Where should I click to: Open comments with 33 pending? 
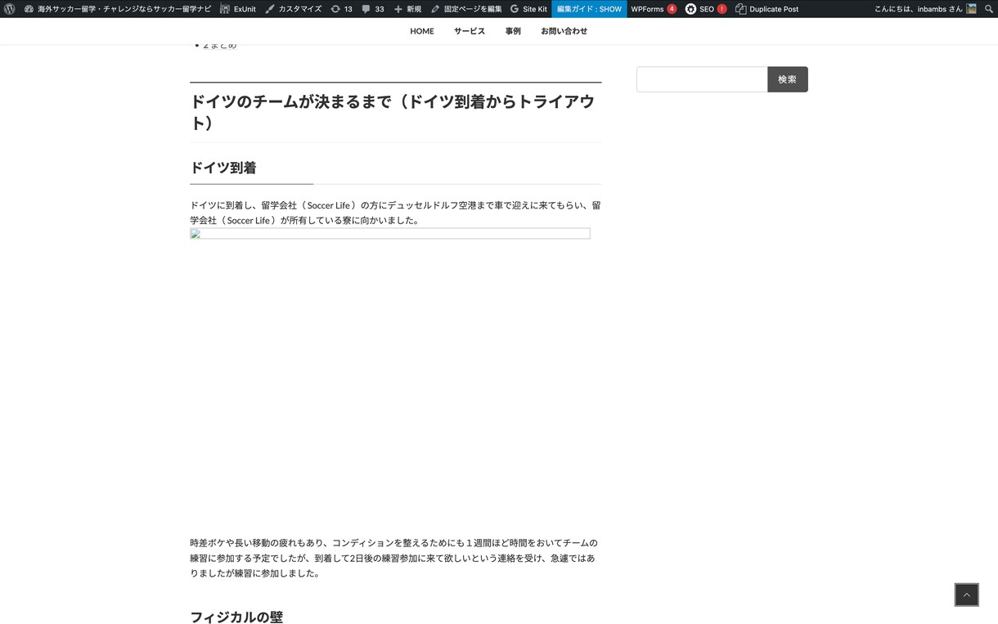tap(372, 9)
